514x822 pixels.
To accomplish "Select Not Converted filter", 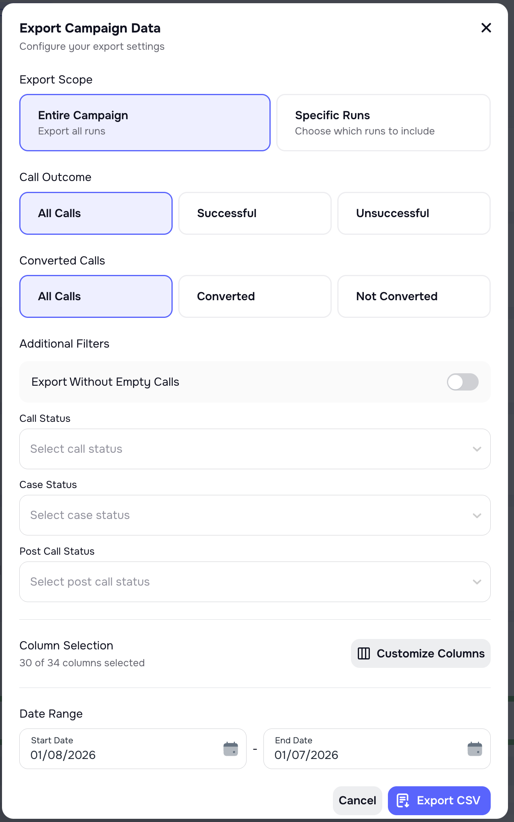I will tap(414, 296).
